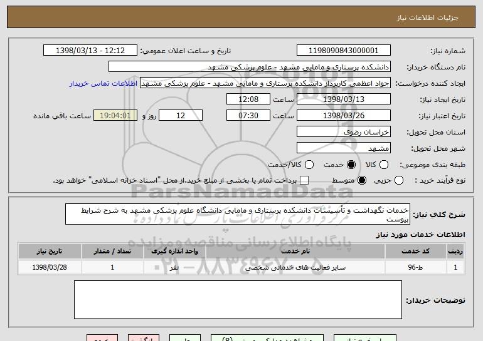Image resolution: width=483 pixels, height=341 pixels.
Task: Select the کالا/خدمت radio button
Action: coord(309,165)
